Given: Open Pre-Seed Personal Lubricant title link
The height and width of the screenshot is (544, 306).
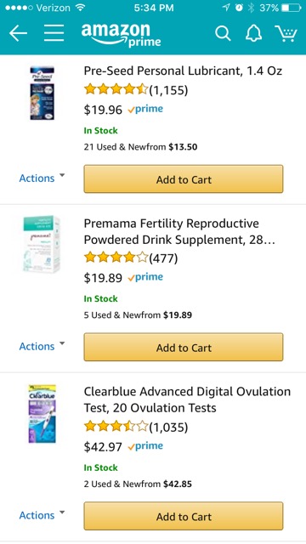Looking at the screenshot, I should point(183,71).
